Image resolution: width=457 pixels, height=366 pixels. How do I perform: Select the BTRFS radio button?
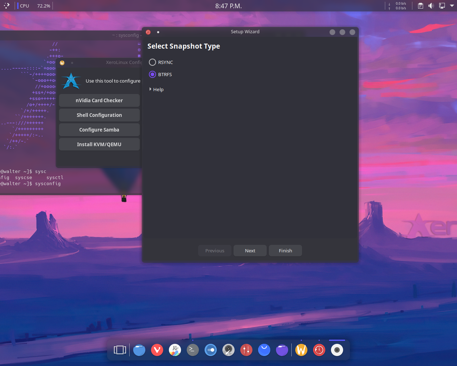152,74
